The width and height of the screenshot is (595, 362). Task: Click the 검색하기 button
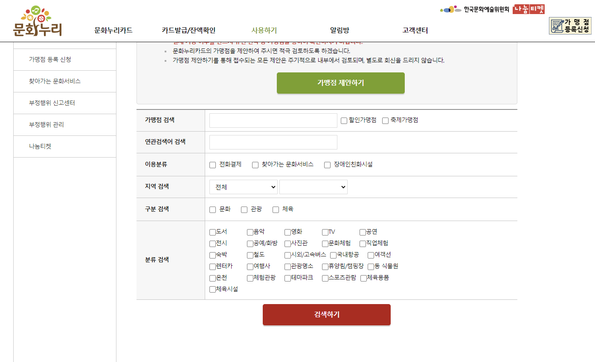pyautogui.click(x=327, y=315)
